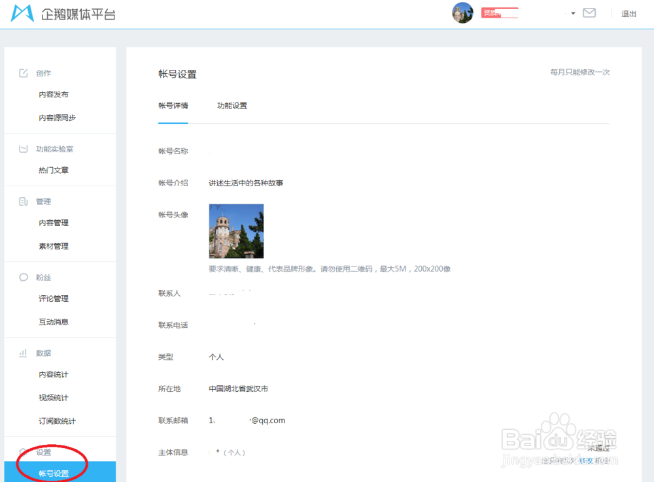Collapse the 数据 sidebar section
Viewport: 654px width, 482px height.
(x=41, y=353)
